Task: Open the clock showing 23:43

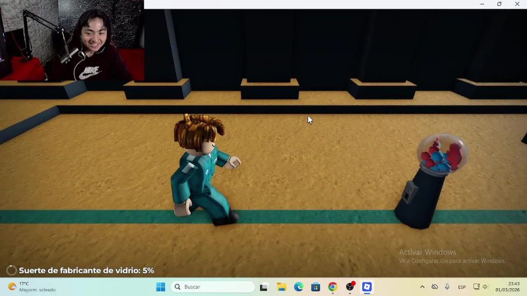Action: (508, 287)
